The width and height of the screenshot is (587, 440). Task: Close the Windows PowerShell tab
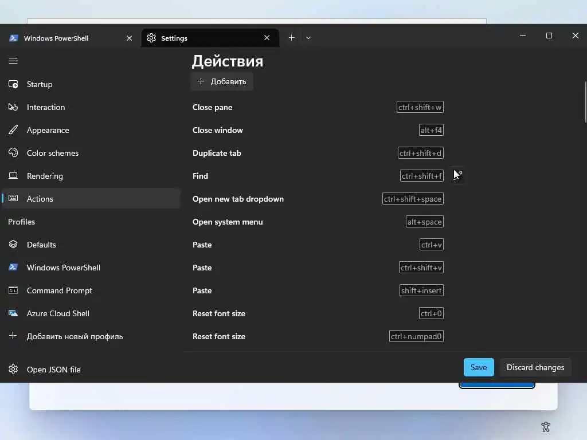pos(129,38)
